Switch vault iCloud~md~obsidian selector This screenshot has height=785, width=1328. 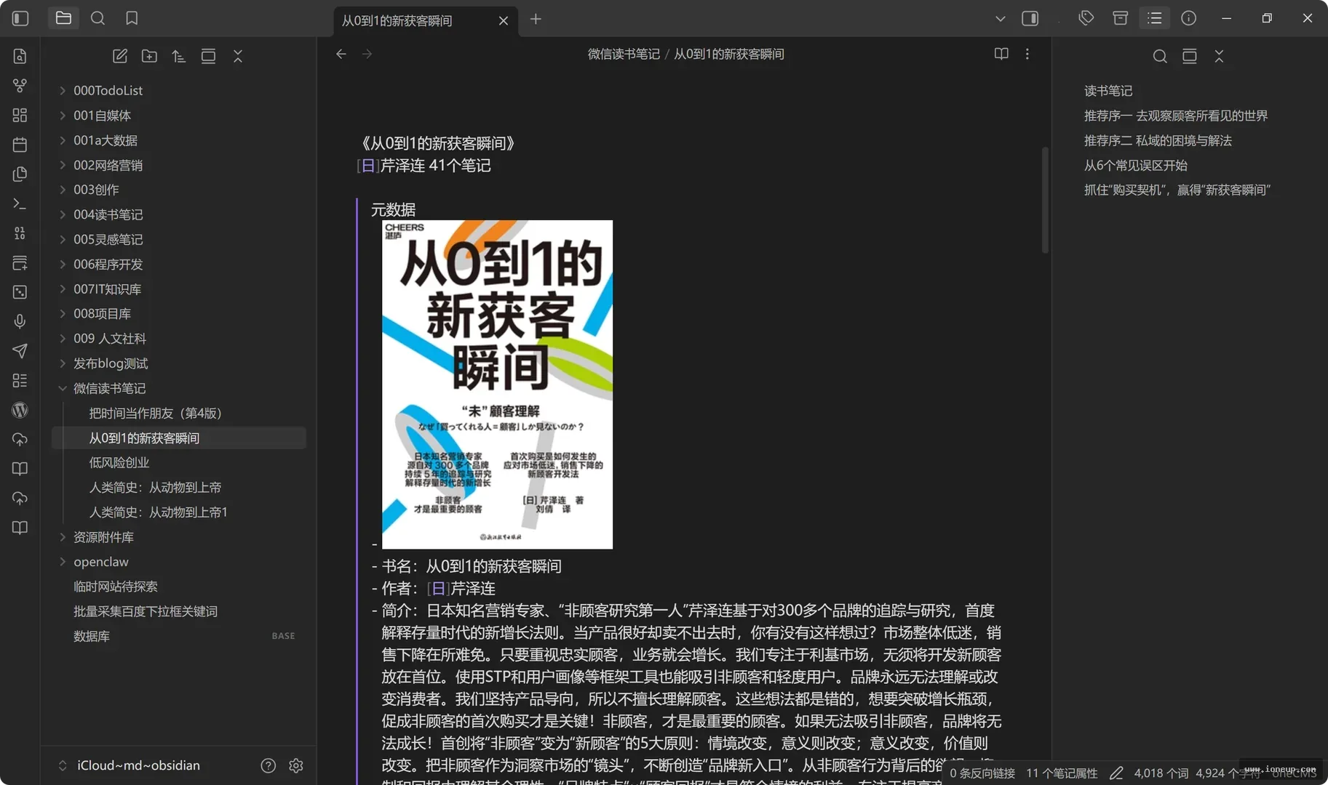click(130, 765)
